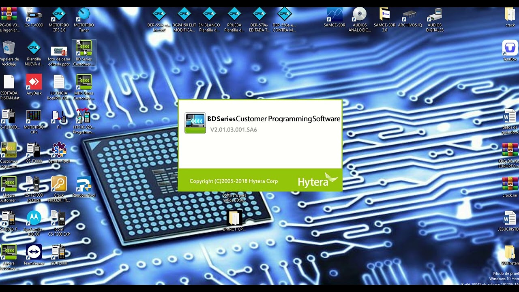Screen dimensions: 519x292
Task: Untick the BD Series icon selection checkbox
Action: coord(78,42)
